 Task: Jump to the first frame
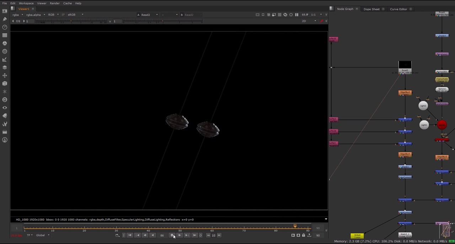pos(130,235)
